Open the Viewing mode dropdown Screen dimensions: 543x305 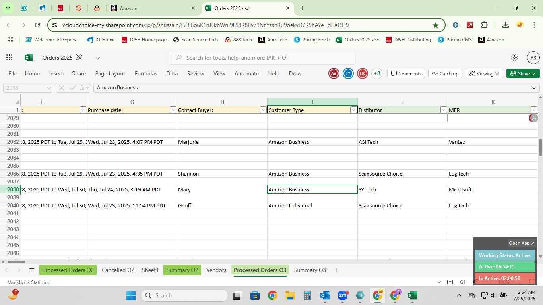[484, 73]
